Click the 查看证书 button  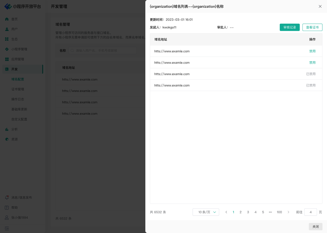(312, 27)
